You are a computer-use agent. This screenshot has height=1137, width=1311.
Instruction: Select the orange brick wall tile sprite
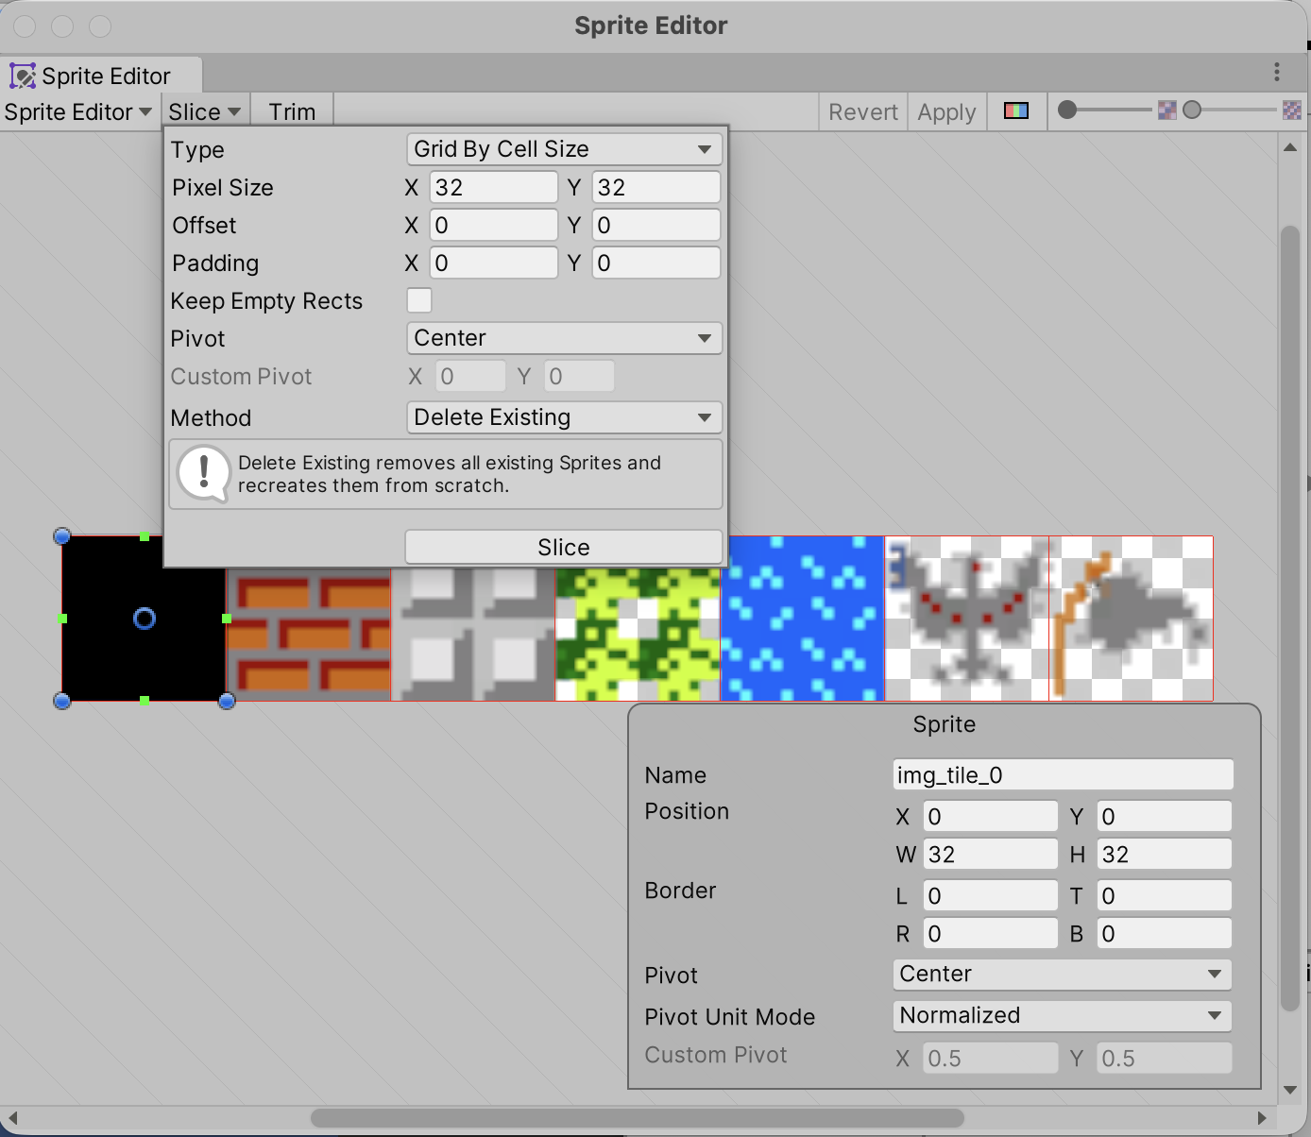coord(309,634)
